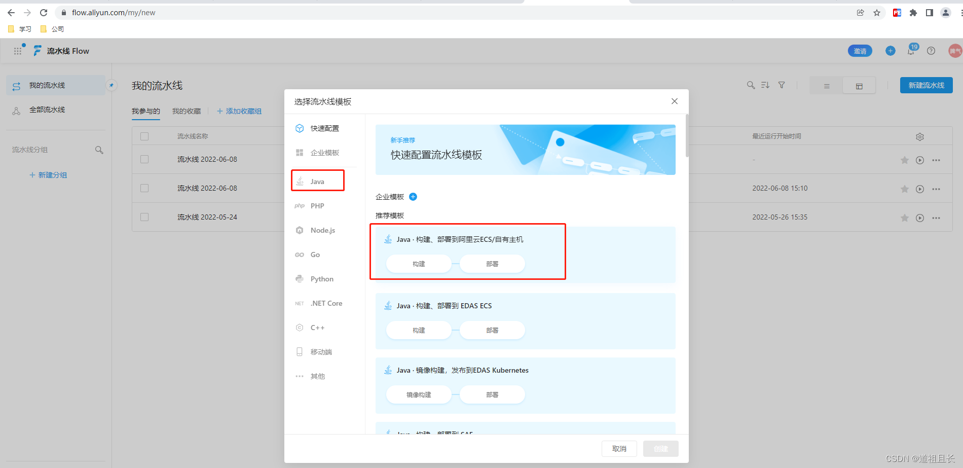Click the Flow logo icon
This screenshot has height=468, width=963.
pos(38,51)
